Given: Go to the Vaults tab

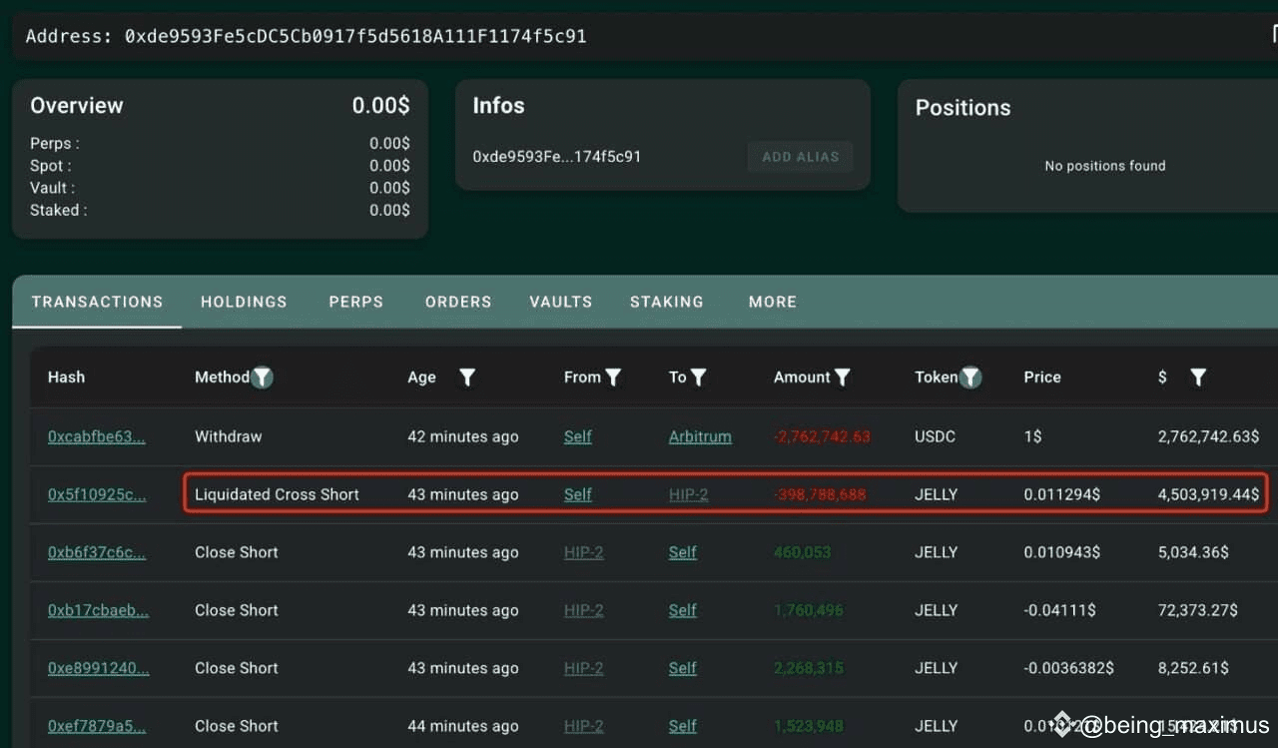Looking at the screenshot, I should [560, 302].
